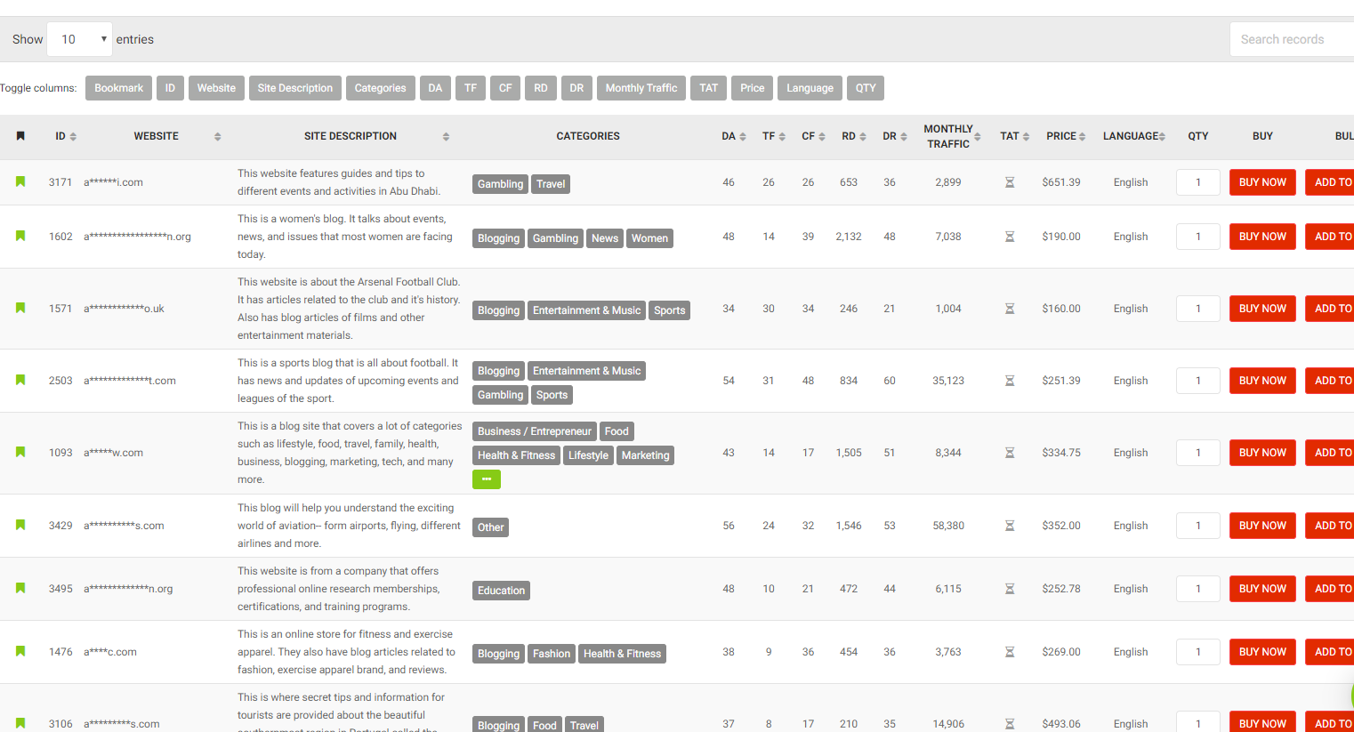The image size is (1354, 732).
Task: Toggle bookmark for site ID 3171
Action: [x=20, y=181]
